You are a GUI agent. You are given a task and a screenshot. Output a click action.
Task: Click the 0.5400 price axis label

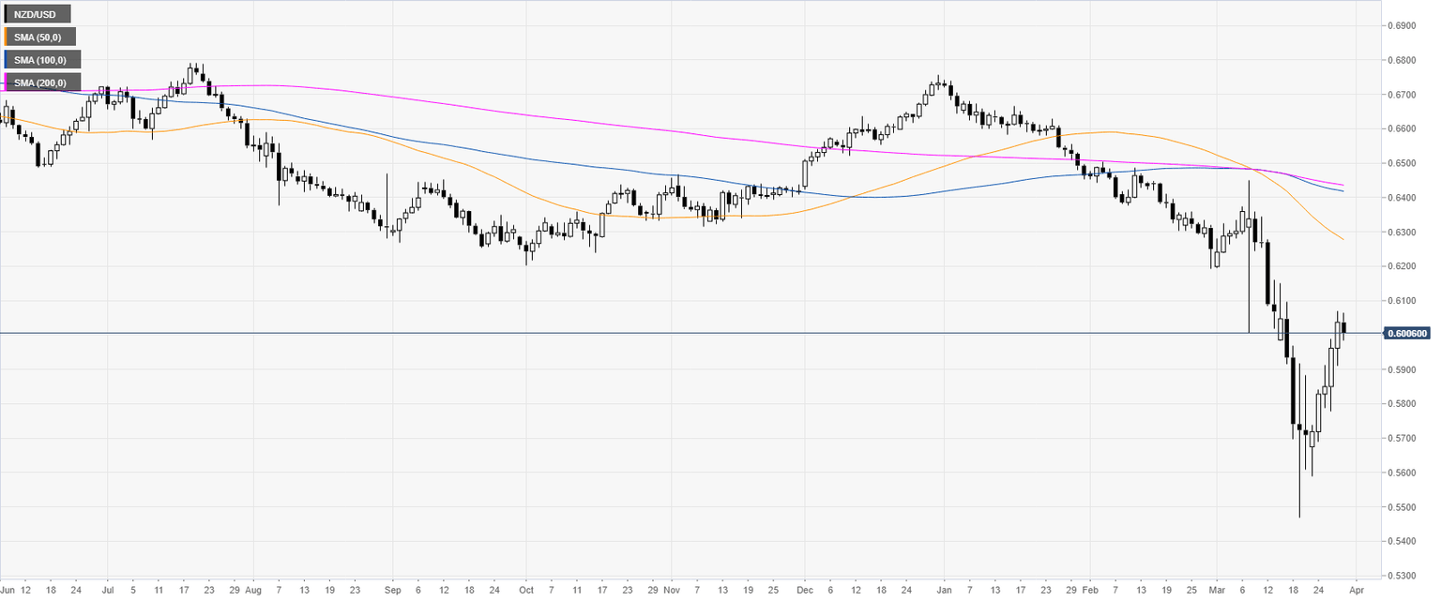1403,542
